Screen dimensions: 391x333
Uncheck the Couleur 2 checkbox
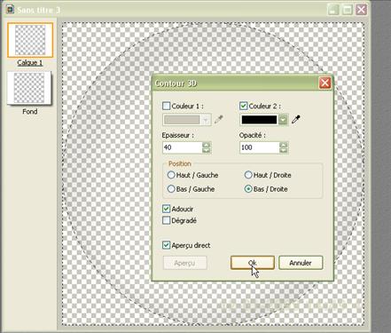coord(243,106)
